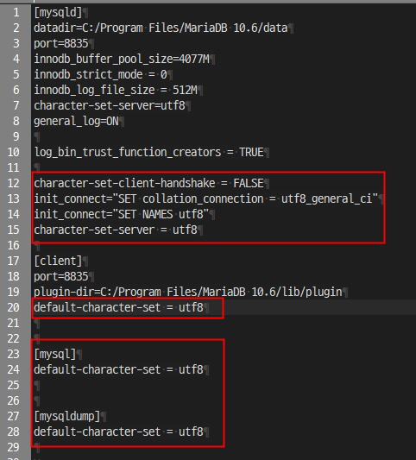
Task: Click the [mysqld] section header text
Action: click(58, 13)
